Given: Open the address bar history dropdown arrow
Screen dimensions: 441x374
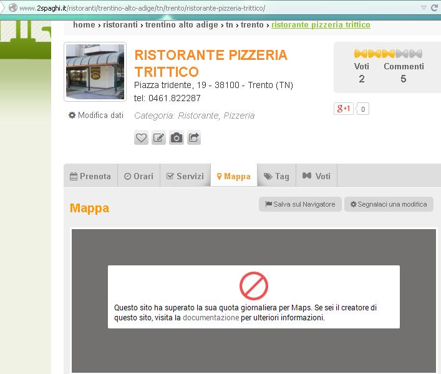Looking at the screenshot, I should point(424,7).
